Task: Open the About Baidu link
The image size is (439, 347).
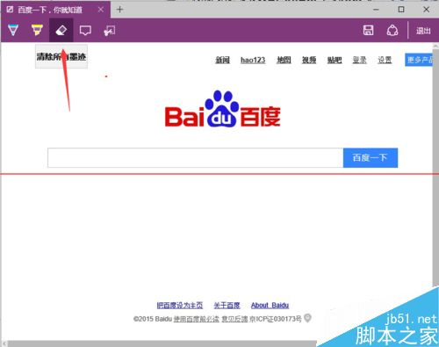Action: coord(270,306)
